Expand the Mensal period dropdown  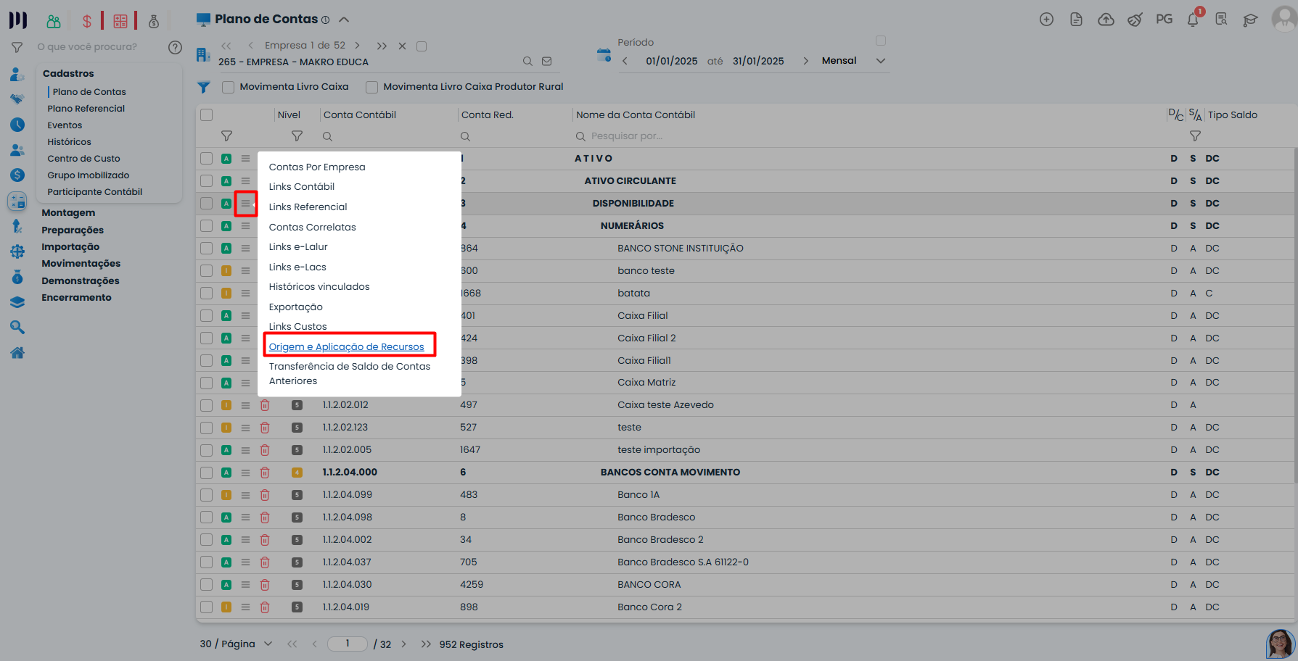(x=880, y=61)
